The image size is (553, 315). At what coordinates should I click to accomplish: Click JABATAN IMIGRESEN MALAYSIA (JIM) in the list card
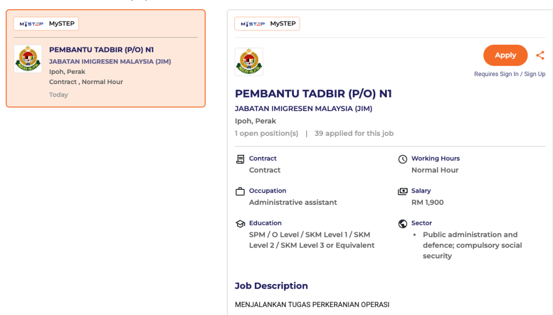coord(110,61)
